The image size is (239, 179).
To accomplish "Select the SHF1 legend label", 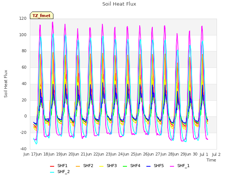I will [62, 166].
